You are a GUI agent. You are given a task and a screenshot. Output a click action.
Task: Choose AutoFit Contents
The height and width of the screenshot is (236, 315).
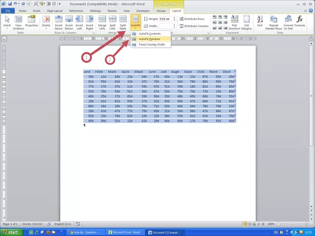click(x=151, y=33)
